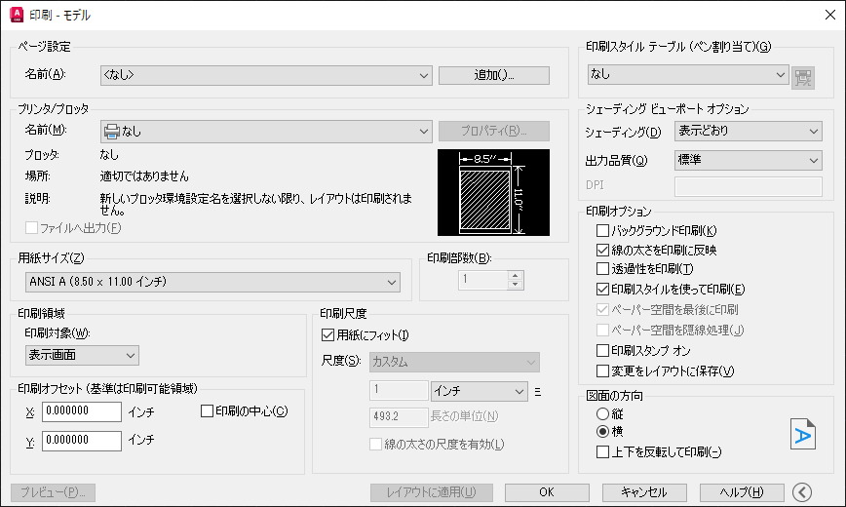Open 用紙サイズ ANSI A dropdown
The width and height of the screenshot is (846, 507).
[x=212, y=282]
